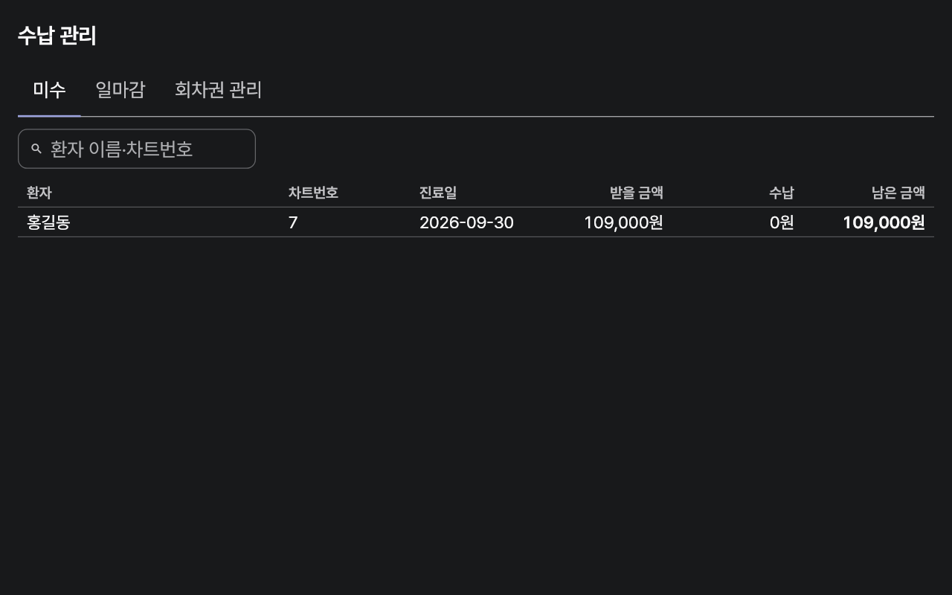Viewport: 952px width, 595px height.
Task: Focus the 환자 이름·차트번호 search field
Action: [x=137, y=149]
